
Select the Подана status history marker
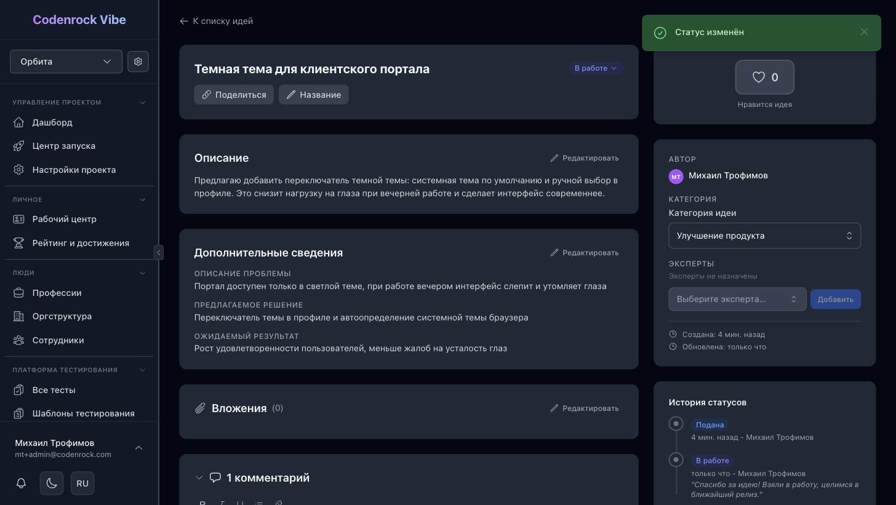coord(676,424)
